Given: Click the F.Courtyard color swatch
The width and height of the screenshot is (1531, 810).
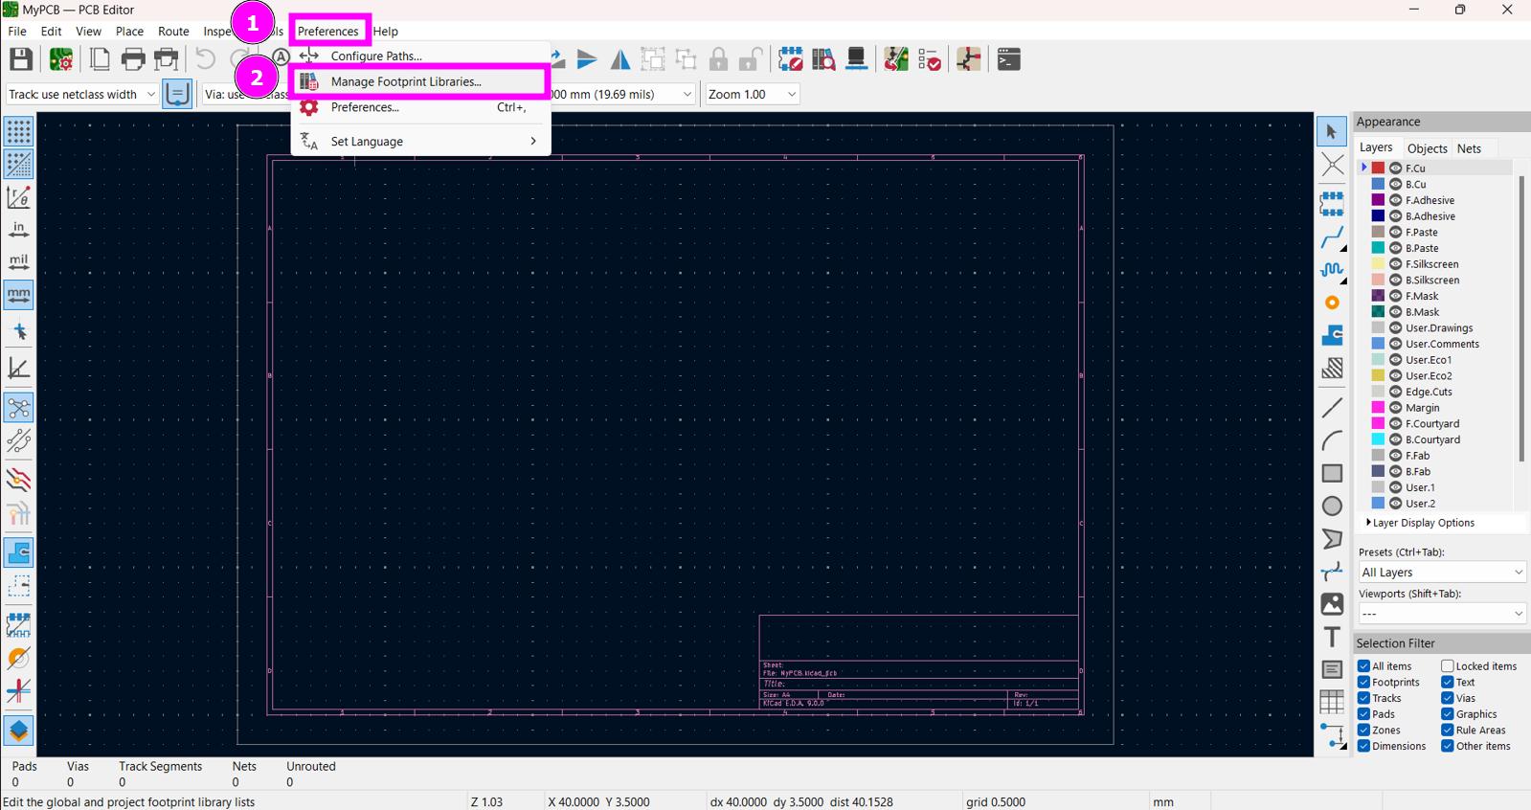Looking at the screenshot, I should (1378, 423).
